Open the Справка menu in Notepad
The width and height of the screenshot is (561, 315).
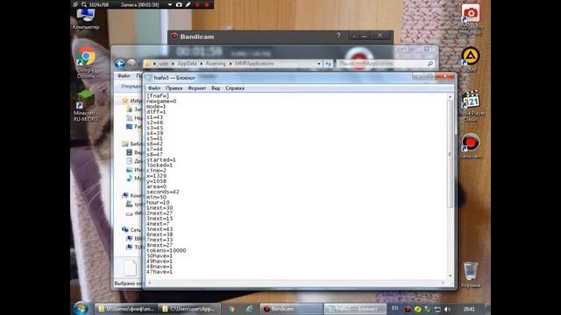[235, 88]
